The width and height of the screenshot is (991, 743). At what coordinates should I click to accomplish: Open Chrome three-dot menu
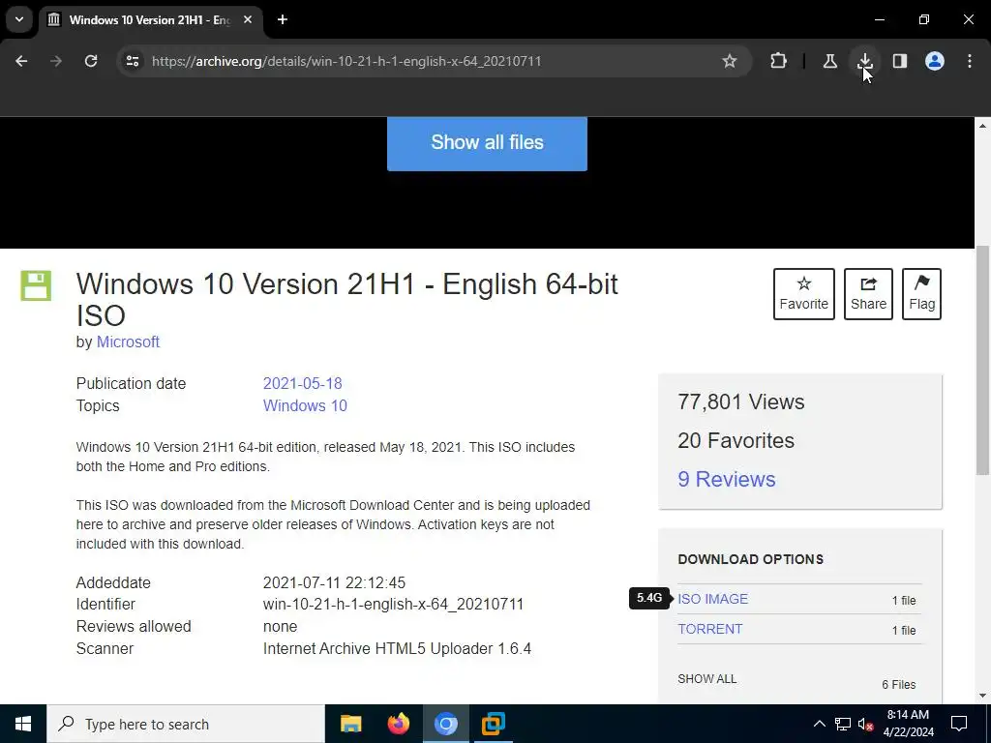pyautogui.click(x=970, y=61)
